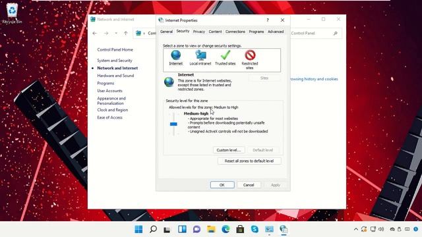
Task: Open Microsoft Store from taskbar
Action: click(x=240, y=229)
